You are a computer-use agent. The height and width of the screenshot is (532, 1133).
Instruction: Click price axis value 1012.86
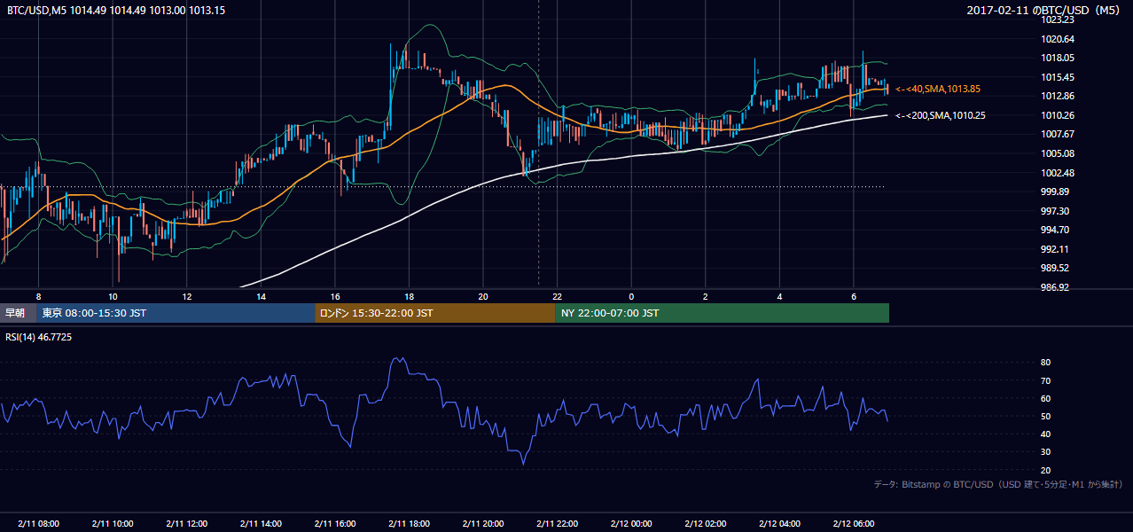pos(1059,96)
